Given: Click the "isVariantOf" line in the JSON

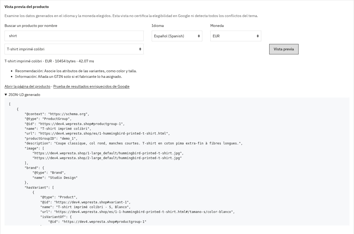Looking at the screenshot, I should pos(56,217).
